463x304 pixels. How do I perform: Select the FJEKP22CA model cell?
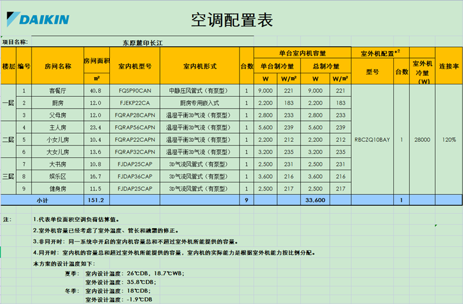(x=135, y=102)
